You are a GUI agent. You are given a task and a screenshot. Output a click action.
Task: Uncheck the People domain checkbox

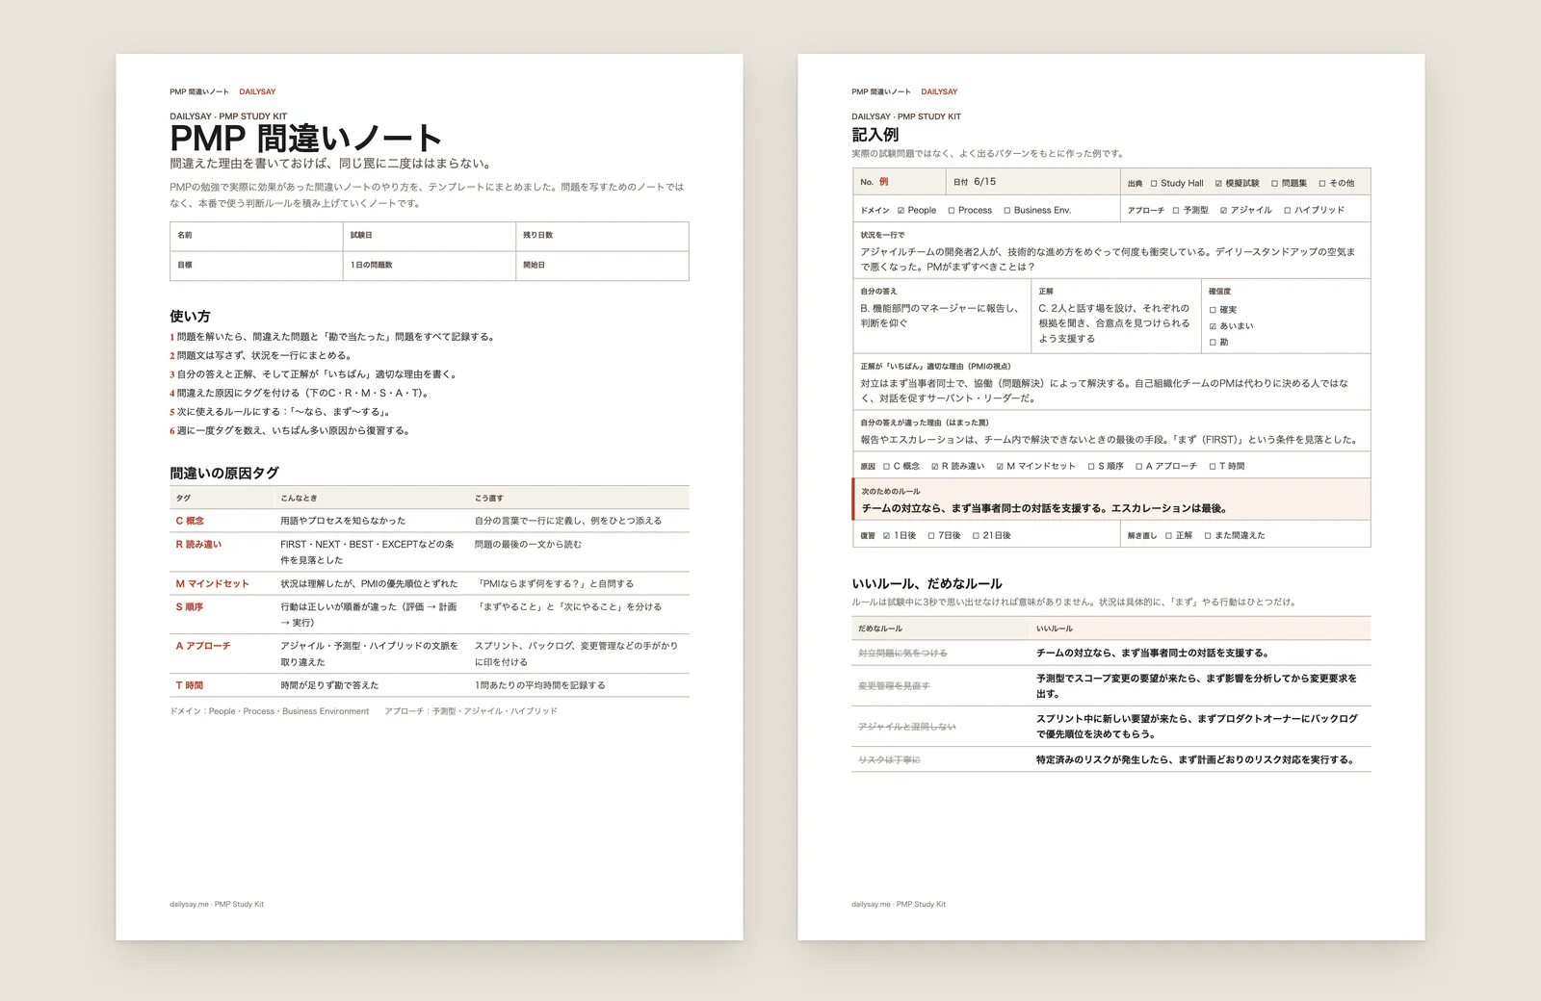[901, 210]
